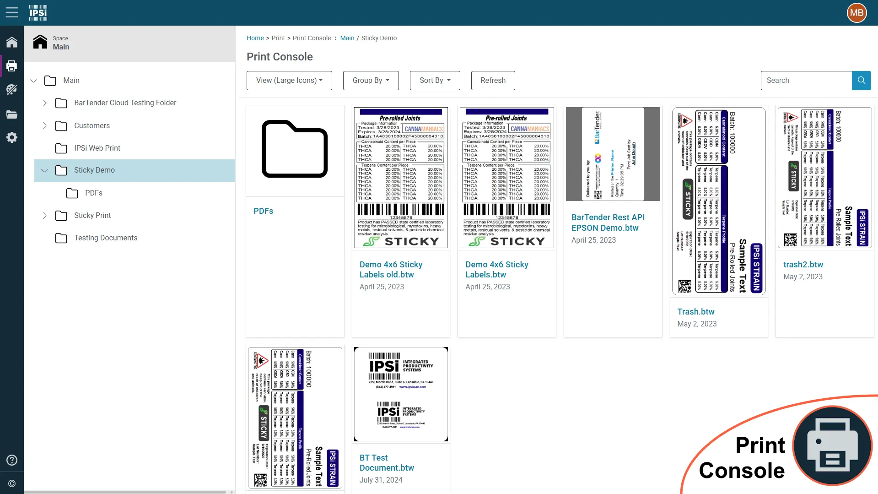Open the Group By dropdown
Viewport: 878px width, 494px height.
pos(371,80)
